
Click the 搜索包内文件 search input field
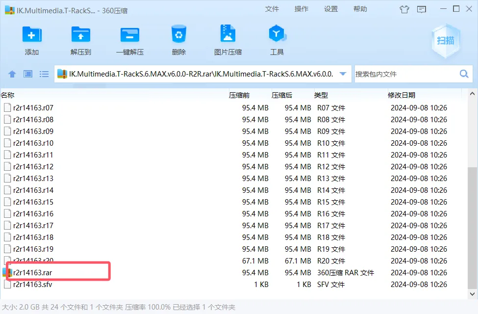pyautogui.click(x=402, y=74)
